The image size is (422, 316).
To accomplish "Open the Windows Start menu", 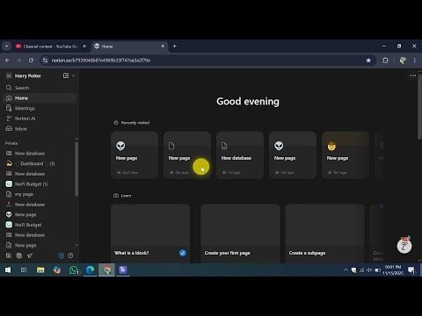I will 8,270.
